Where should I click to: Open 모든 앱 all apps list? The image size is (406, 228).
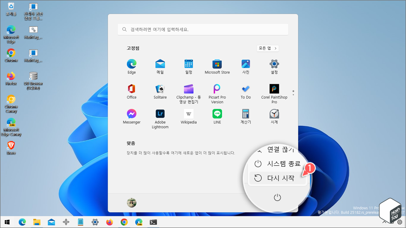[x=268, y=48]
